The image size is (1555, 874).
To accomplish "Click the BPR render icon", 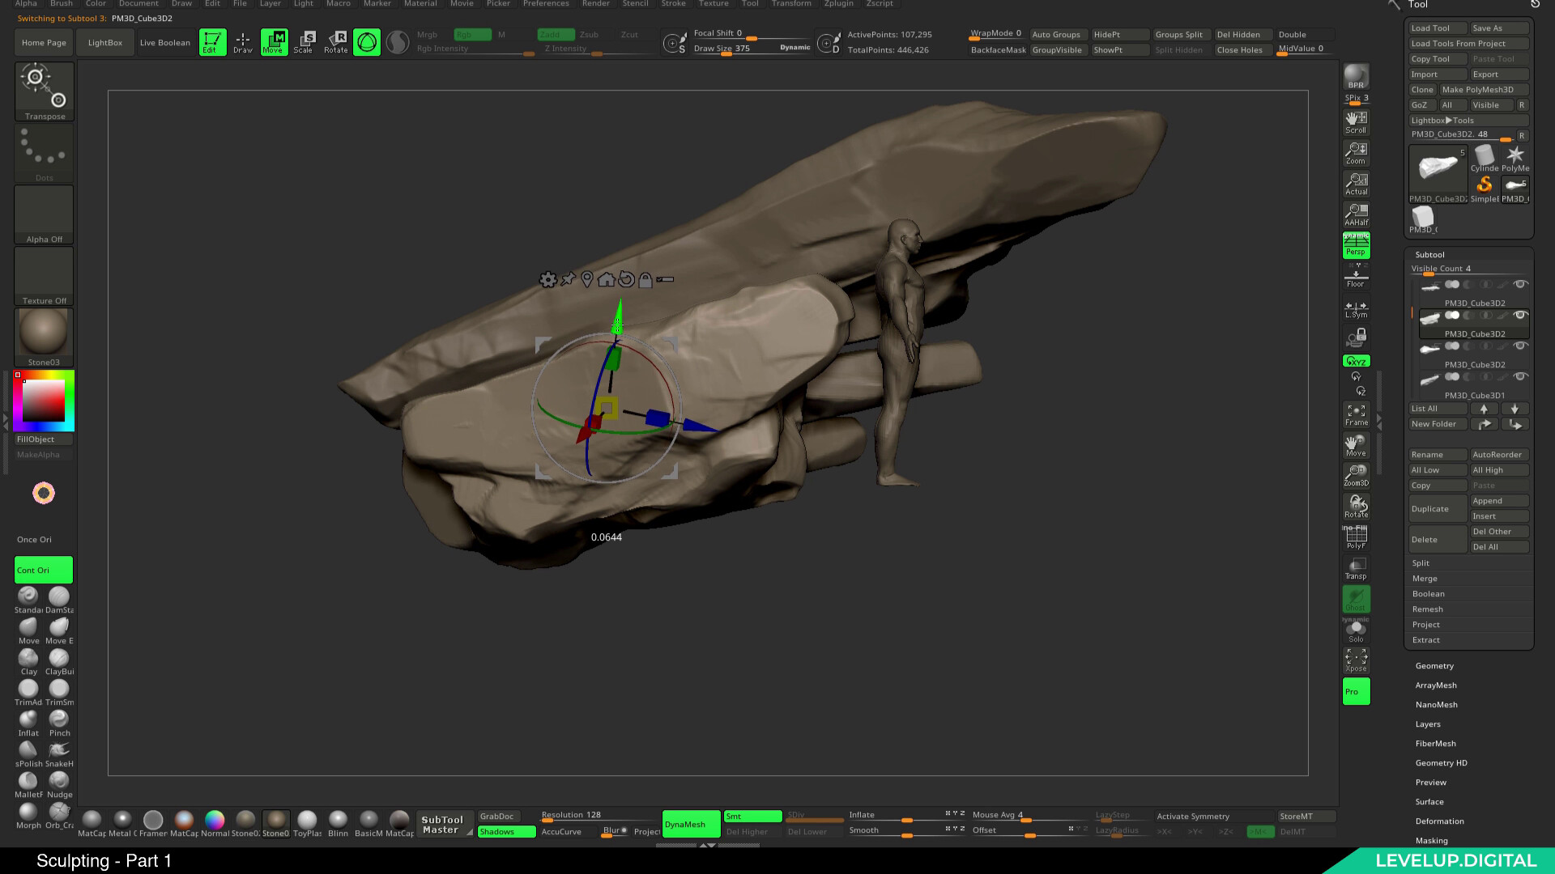I will point(1356,77).
